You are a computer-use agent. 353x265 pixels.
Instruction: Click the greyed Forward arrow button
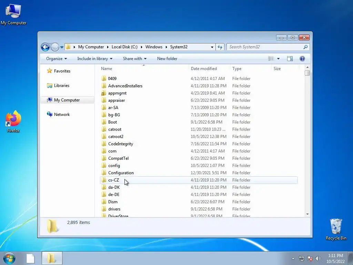[55, 47]
